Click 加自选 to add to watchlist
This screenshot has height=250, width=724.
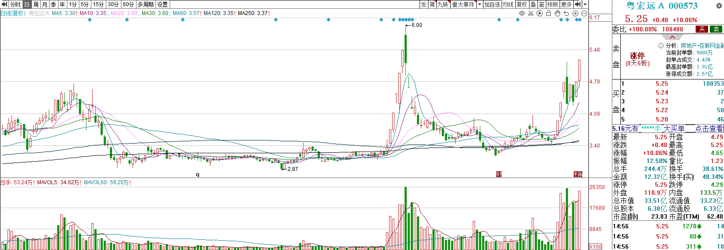click(492, 4)
